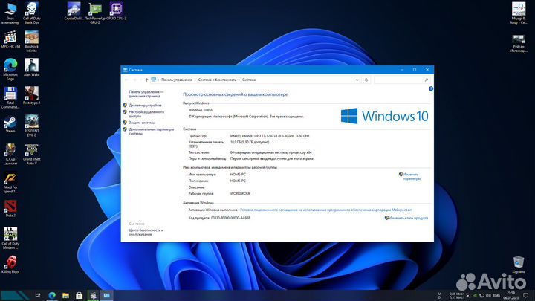Open the clock and date flyout

(x=510, y=295)
